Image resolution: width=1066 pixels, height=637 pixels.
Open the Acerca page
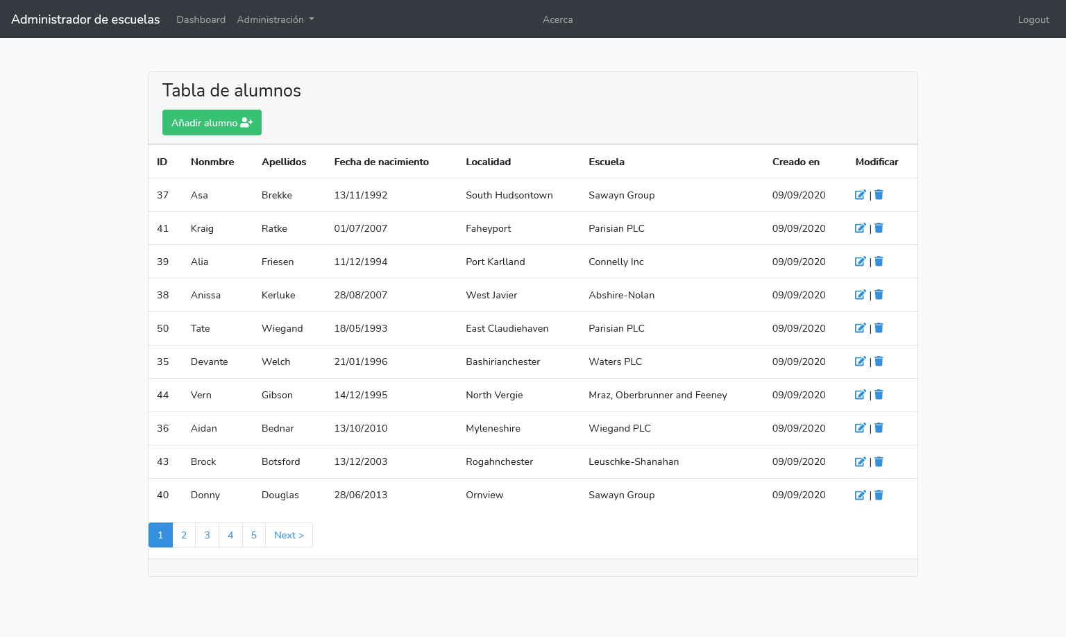tap(558, 19)
